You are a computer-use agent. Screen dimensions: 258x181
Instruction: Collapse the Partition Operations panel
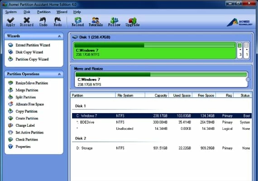tap(59, 74)
